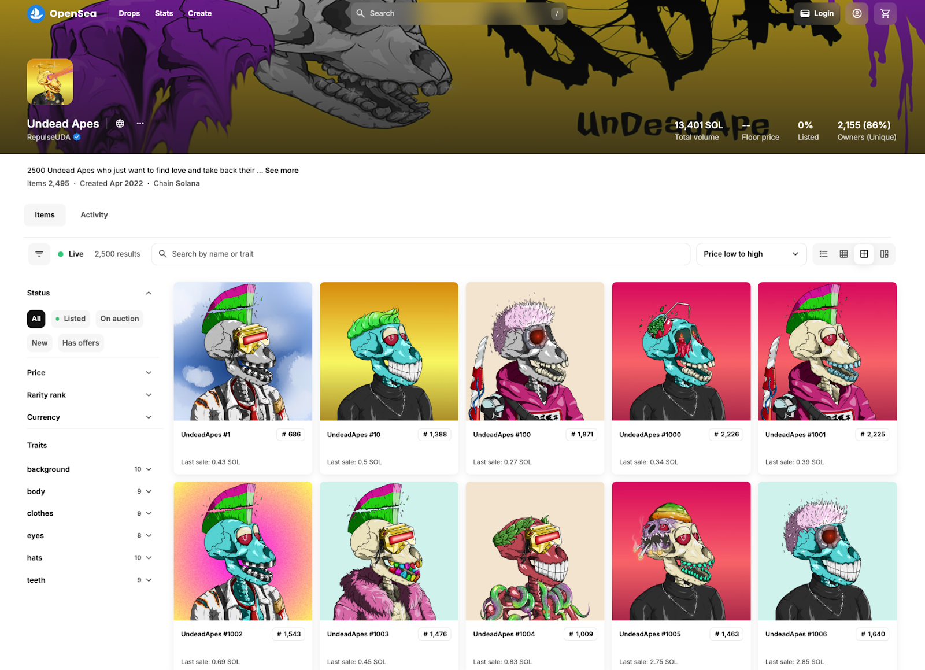Switch to compact grid view
The height and width of the screenshot is (670, 925).
click(843, 254)
